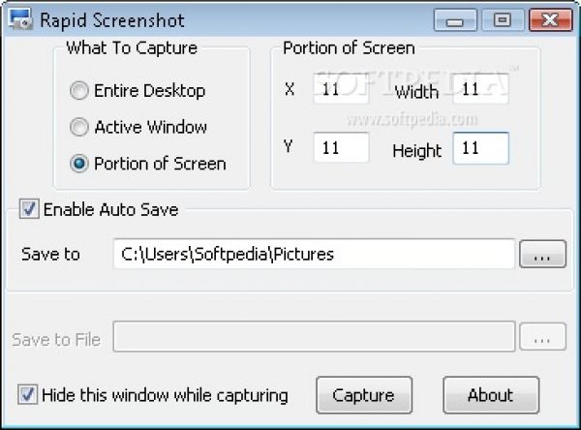Close the Rapid Screenshot window
This screenshot has width=581, height=430.
click(x=552, y=18)
